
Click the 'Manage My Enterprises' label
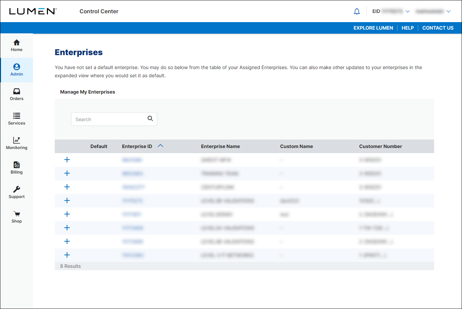88,92
